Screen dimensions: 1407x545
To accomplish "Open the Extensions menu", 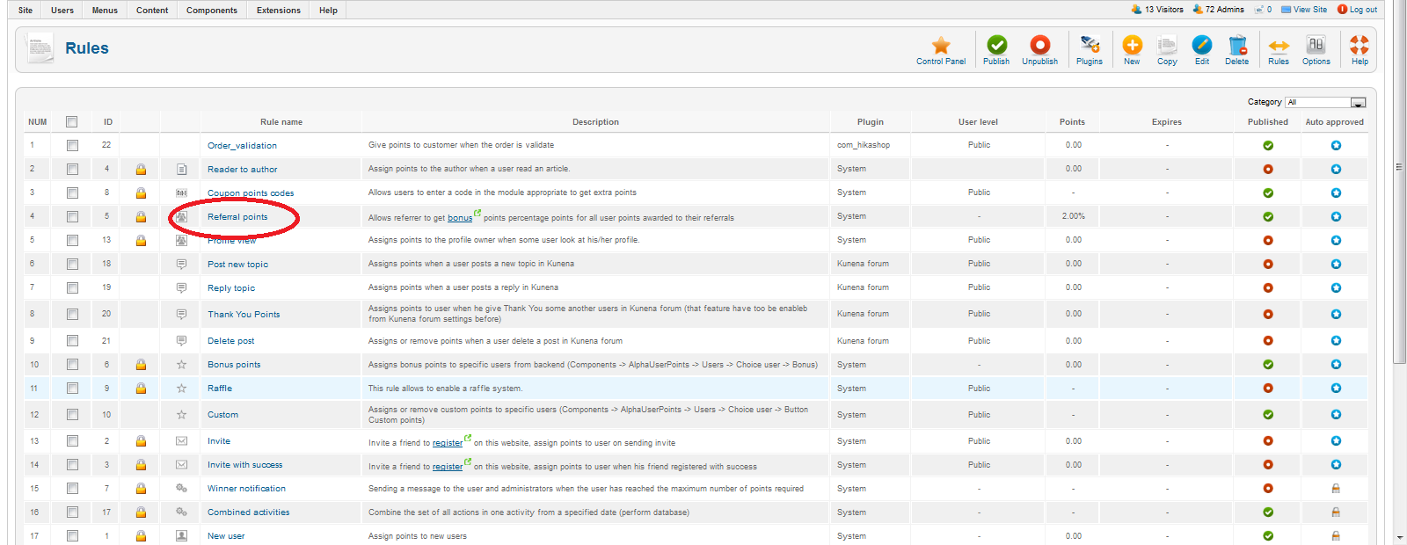I will [279, 11].
